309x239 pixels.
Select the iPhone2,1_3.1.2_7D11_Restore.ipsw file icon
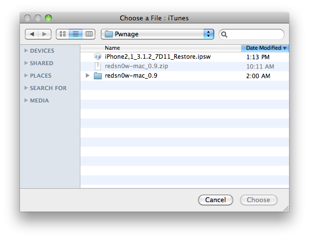(x=98, y=57)
